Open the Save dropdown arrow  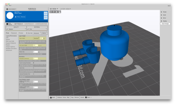[x=91, y=97]
